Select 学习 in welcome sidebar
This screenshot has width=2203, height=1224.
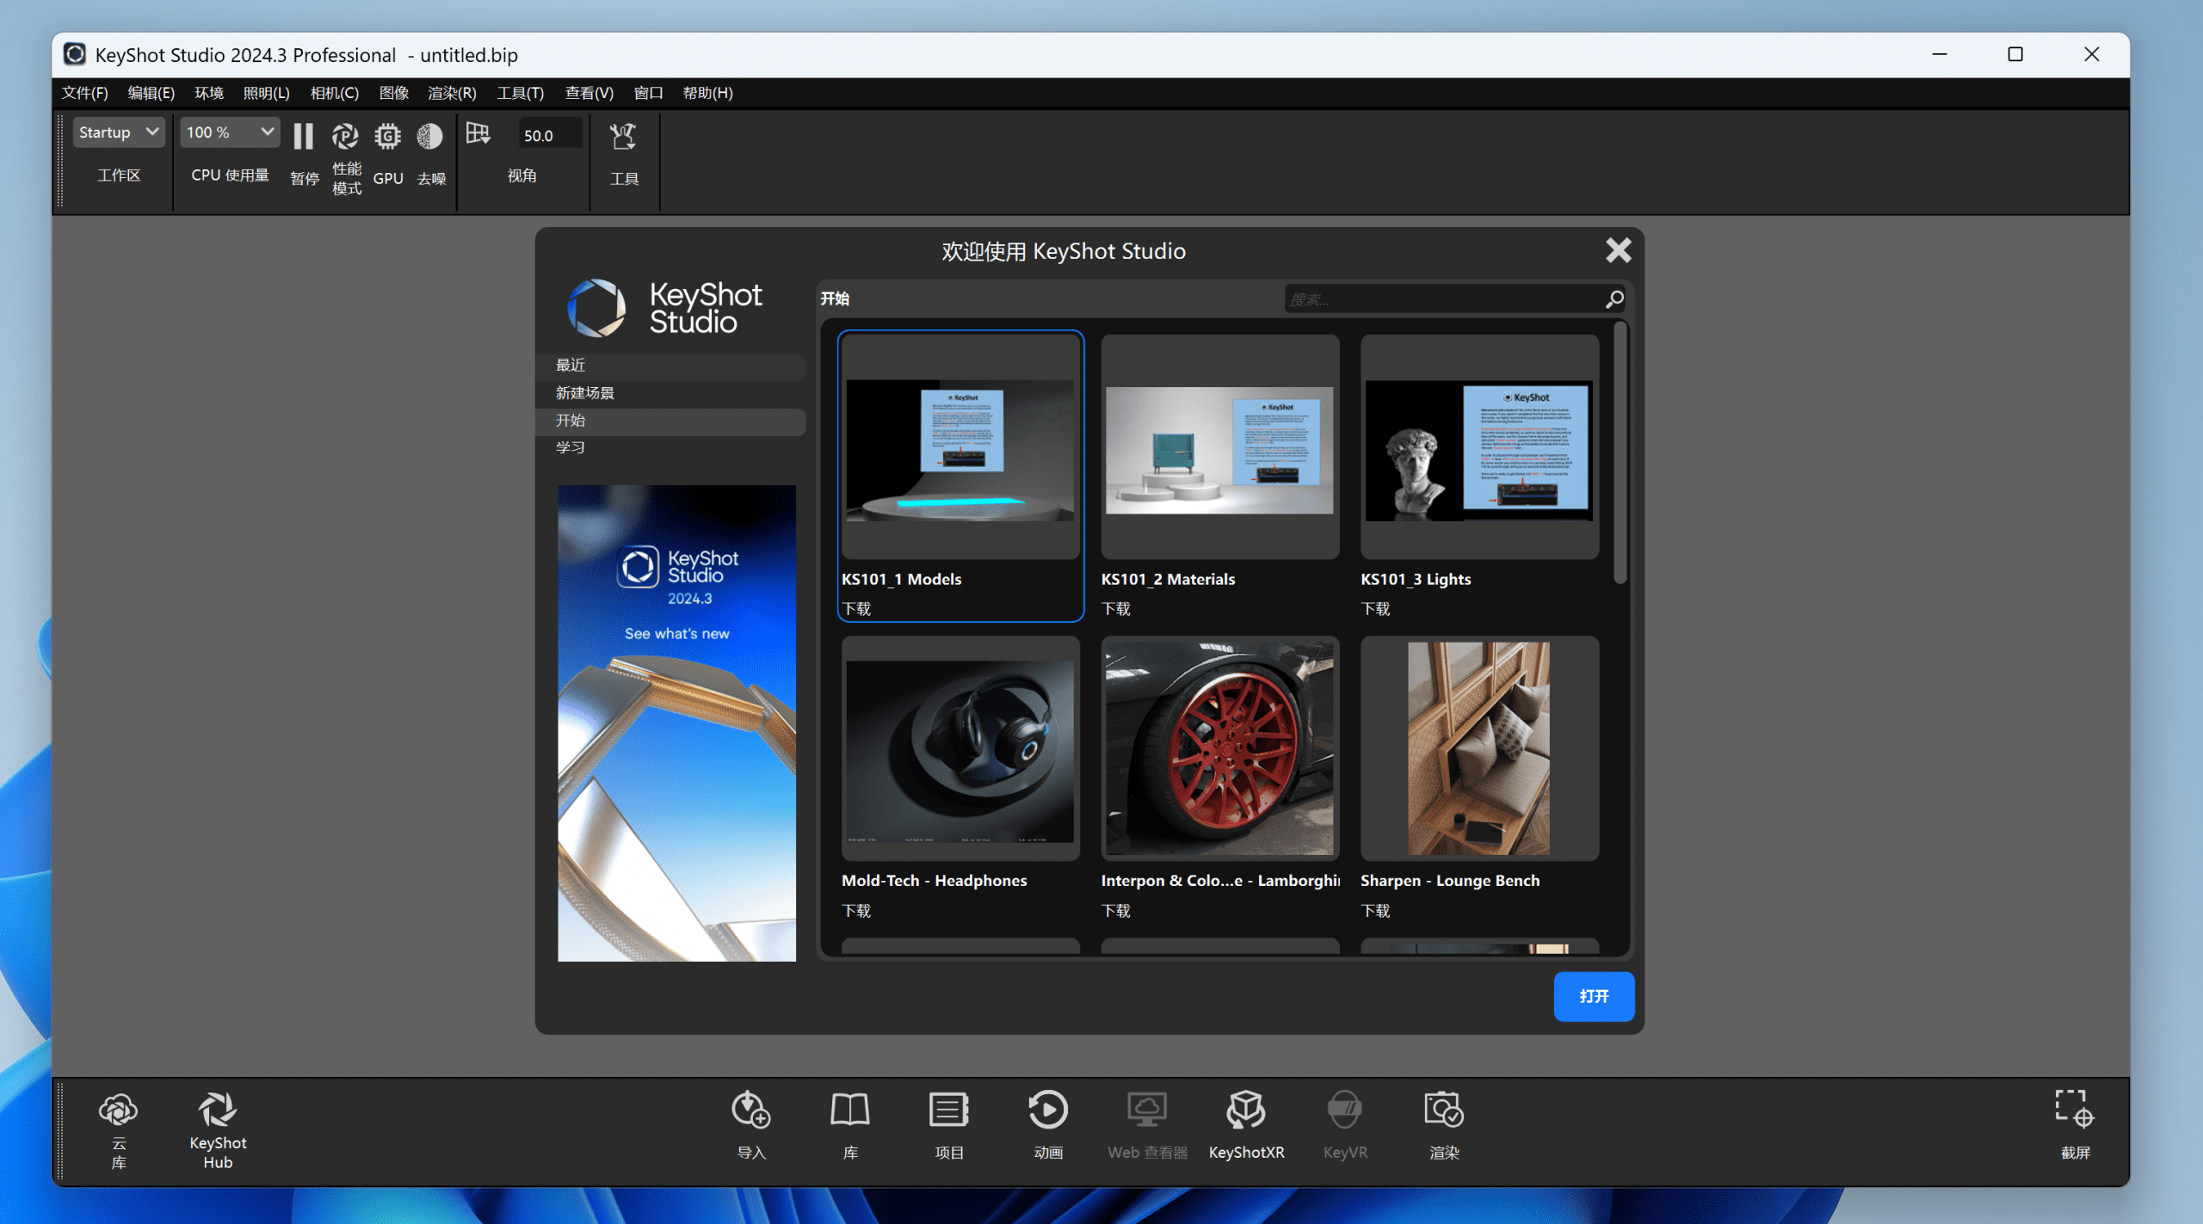(671, 447)
